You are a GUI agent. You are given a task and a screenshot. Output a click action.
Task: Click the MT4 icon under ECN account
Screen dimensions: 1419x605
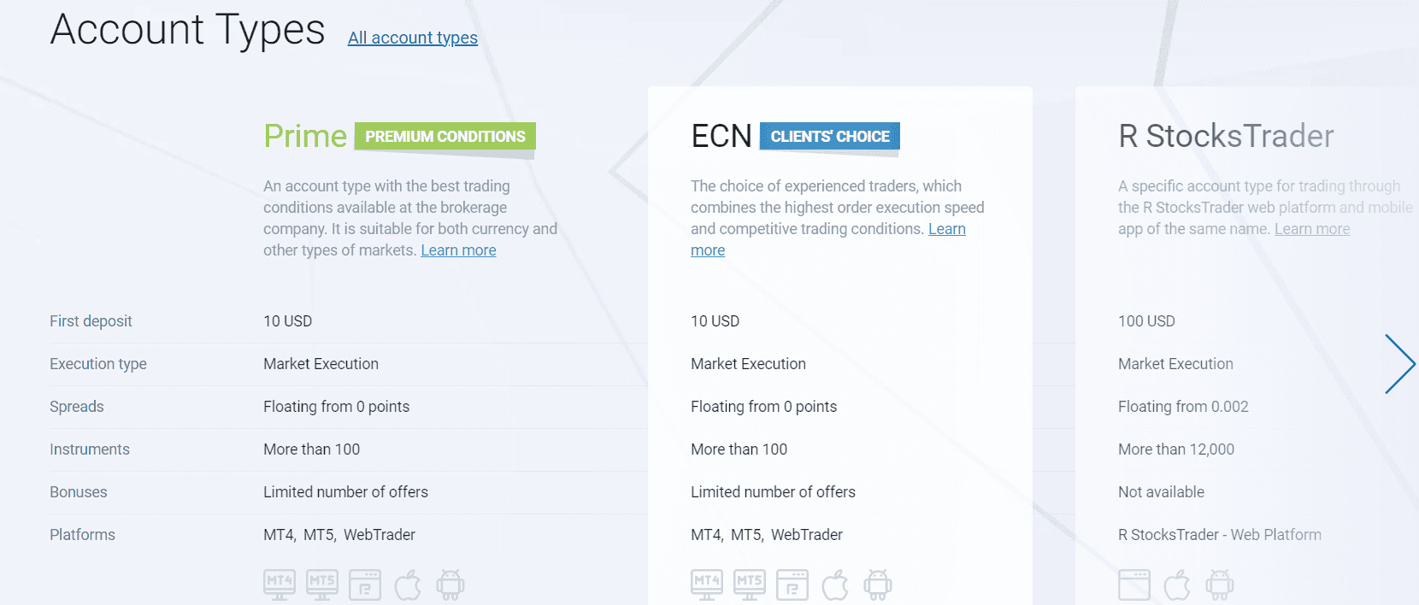[707, 584]
